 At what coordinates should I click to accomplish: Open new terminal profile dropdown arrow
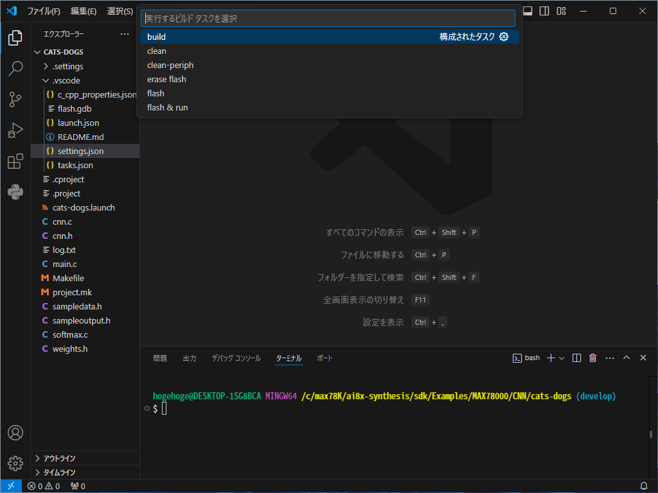click(562, 358)
